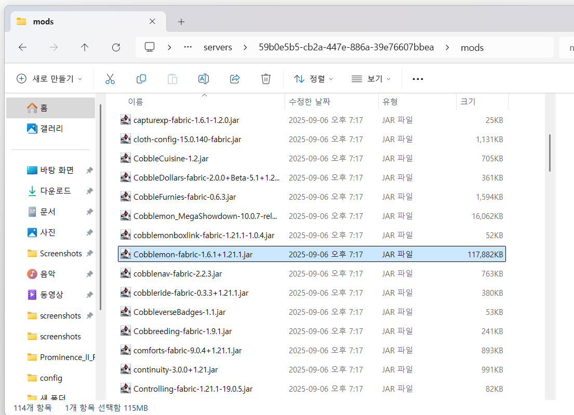Open 바탕 화면 in the sidebar
Viewport: 574px width, 415px height.
(50, 170)
